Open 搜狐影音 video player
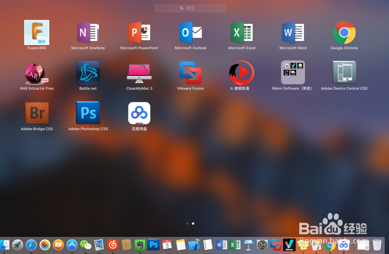The height and width of the screenshot is (254, 389). [x=242, y=73]
